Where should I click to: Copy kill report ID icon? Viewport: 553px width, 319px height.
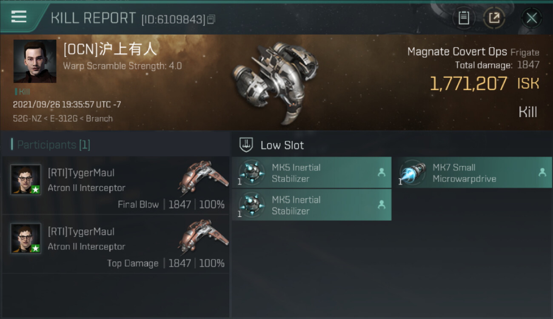211,19
